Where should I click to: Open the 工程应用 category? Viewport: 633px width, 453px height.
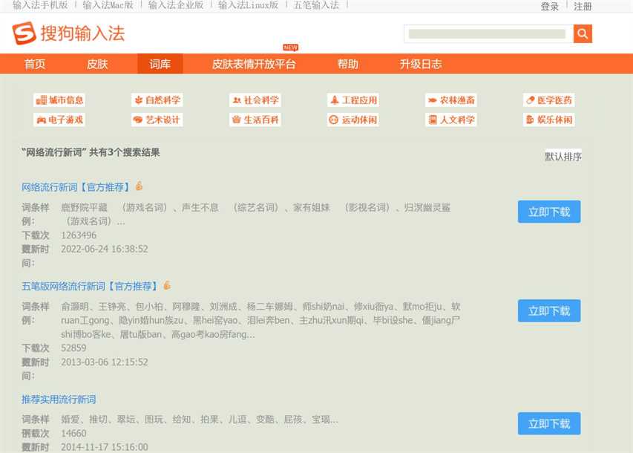pos(353,100)
